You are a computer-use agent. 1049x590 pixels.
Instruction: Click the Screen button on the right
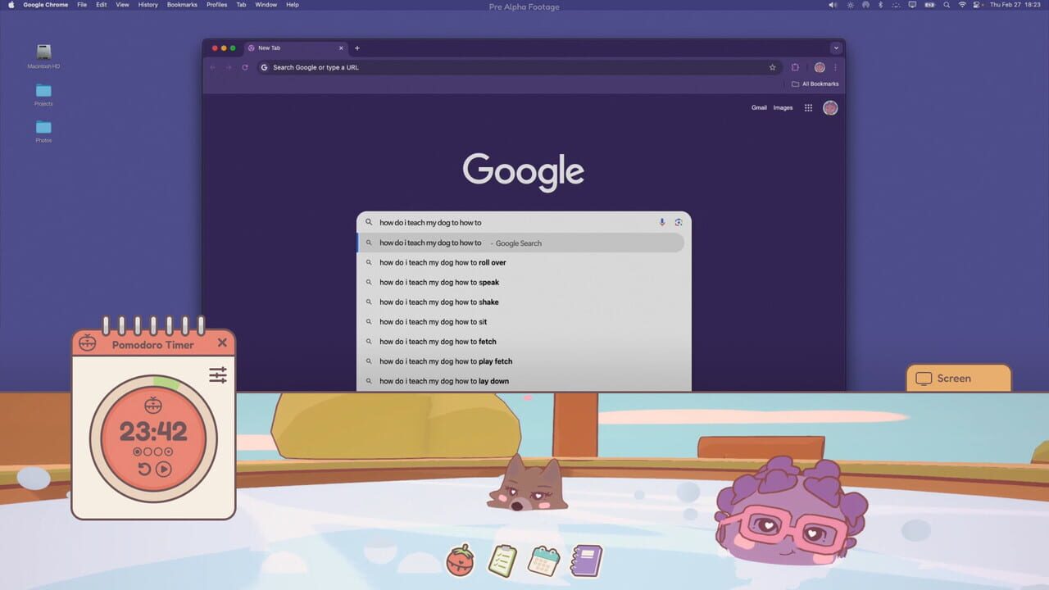(x=958, y=378)
